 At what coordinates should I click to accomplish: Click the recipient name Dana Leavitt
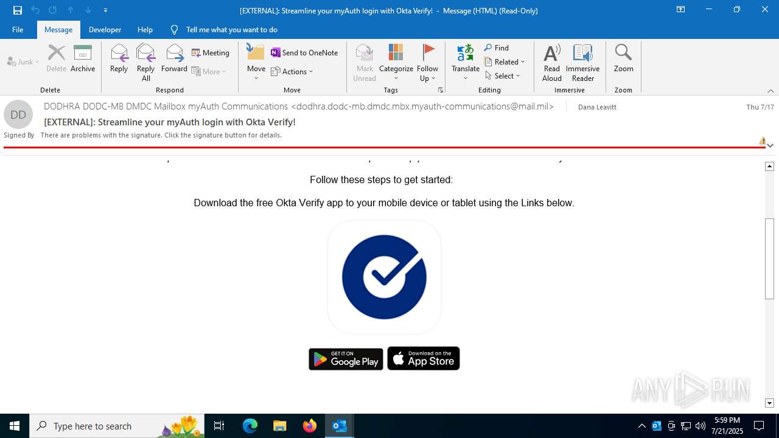click(597, 107)
